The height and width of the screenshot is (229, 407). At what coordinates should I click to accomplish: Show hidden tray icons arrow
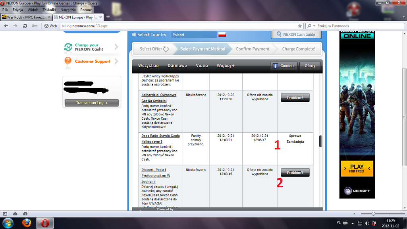[x=353, y=223]
